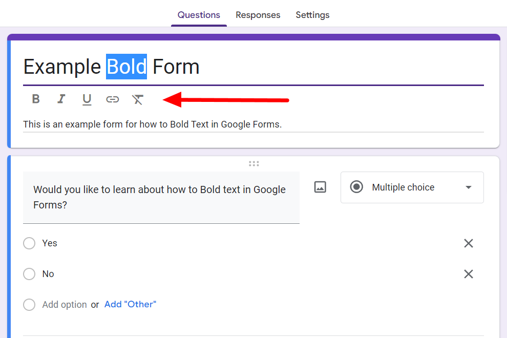507x338 pixels.
Task: Go to the Questions tab
Action: pyautogui.click(x=199, y=15)
